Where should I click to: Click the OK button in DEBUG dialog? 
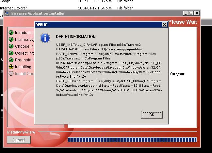[152, 115]
